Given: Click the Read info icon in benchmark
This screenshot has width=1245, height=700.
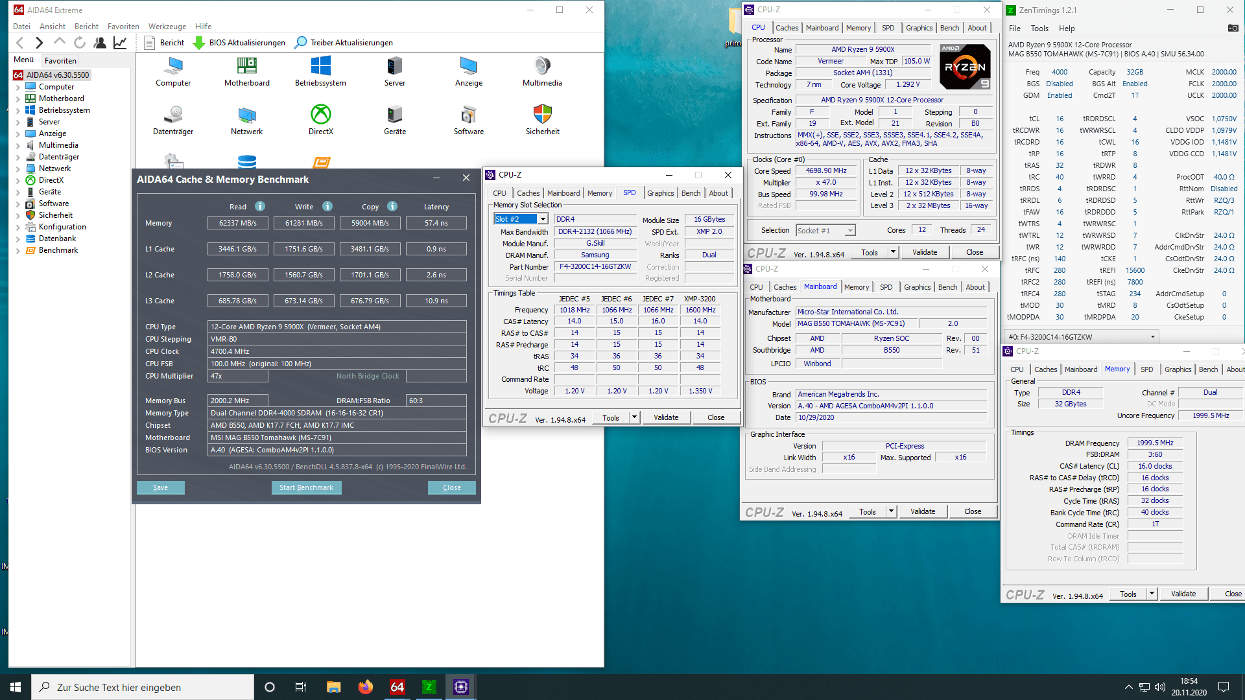Looking at the screenshot, I should click(x=260, y=206).
